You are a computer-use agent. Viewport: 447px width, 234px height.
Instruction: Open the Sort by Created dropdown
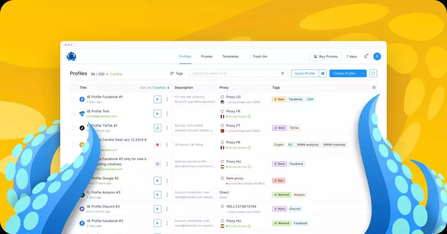point(155,88)
